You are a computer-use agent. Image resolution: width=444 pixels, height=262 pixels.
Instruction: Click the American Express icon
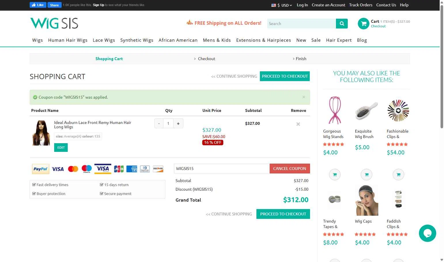pyautogui.click(x=132, y=169)
